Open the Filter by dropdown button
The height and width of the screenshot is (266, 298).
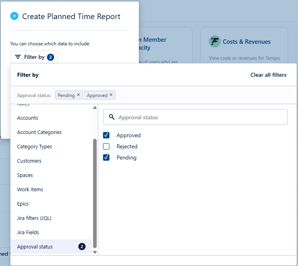pos(34,57)
